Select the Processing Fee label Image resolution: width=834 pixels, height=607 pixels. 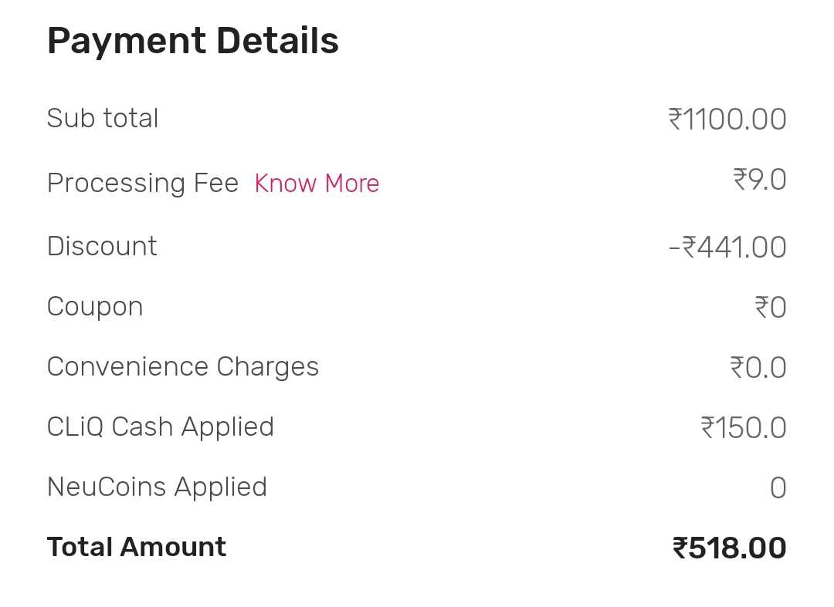coord(143,184)
